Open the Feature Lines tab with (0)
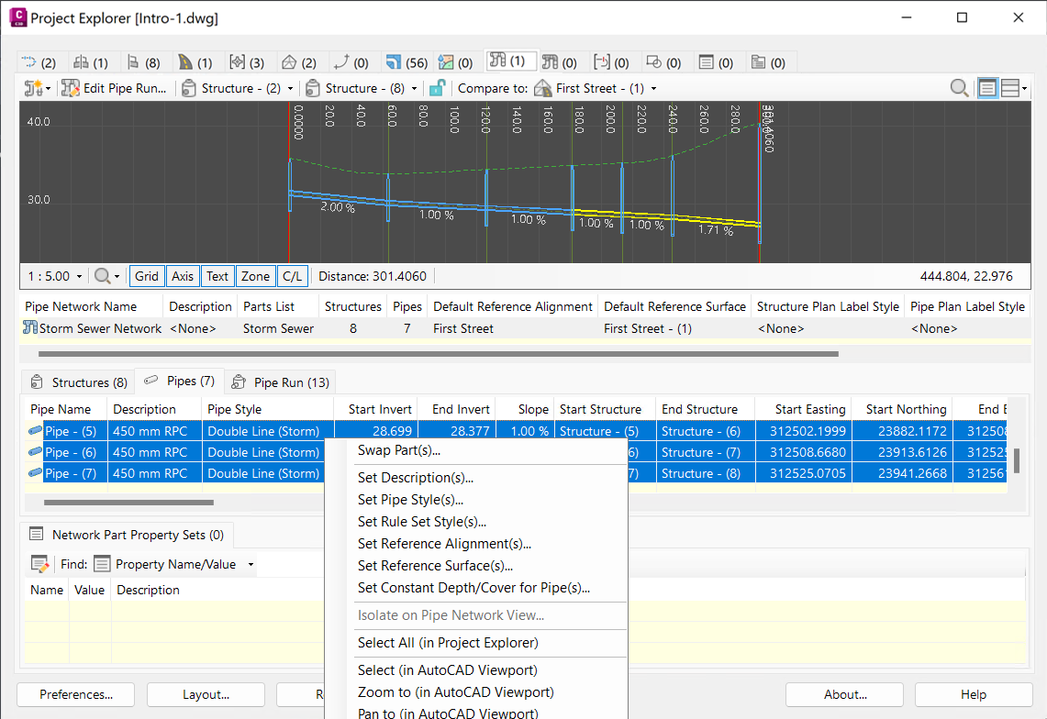 pyautogui.click(x=351, y=62)
